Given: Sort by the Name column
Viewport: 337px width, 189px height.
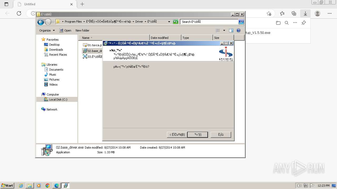Looking at the screenshot, I should click(x=114, y=38).
